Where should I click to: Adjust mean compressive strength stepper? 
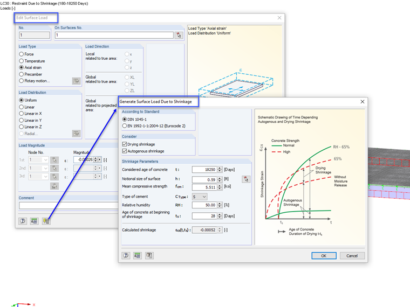click(x=220, y=187)
